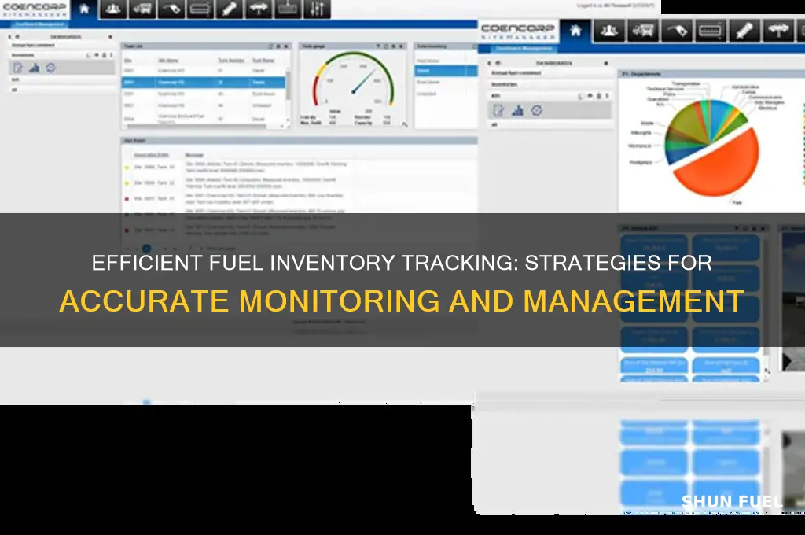Open the signpost icon in the right window toolbar
Viewport: 805px width, 535px height.
[779, 31]
